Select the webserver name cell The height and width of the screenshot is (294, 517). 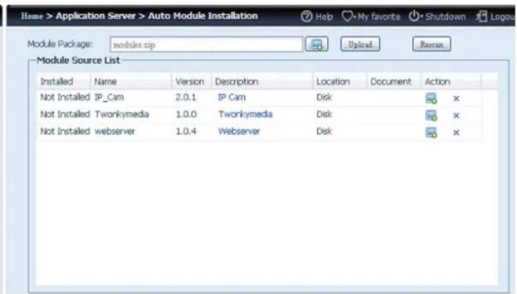point(115,131)
